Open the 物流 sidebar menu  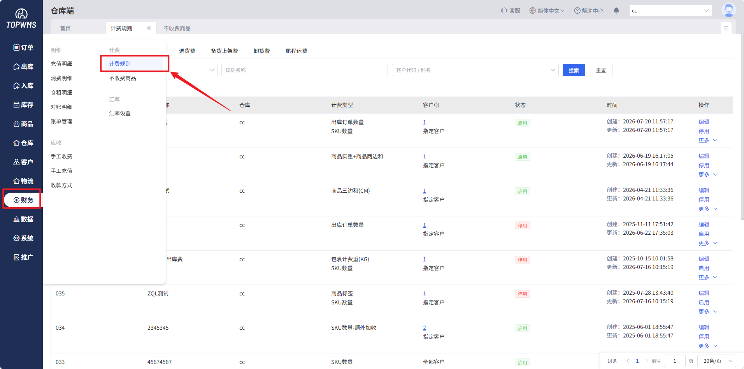click(23, 181)
